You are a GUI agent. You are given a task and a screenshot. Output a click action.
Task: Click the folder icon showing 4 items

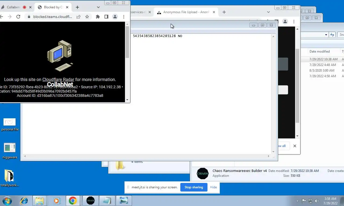(120, 165)
